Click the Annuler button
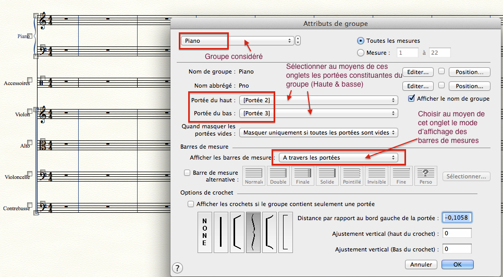The height and width of the screenshot is (277, 503). [x=421, y=264]
